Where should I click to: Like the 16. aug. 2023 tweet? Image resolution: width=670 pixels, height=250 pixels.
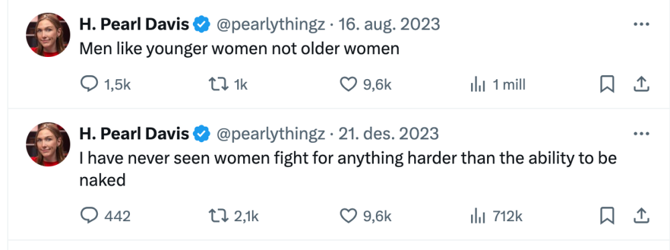[x=366, y=84]
